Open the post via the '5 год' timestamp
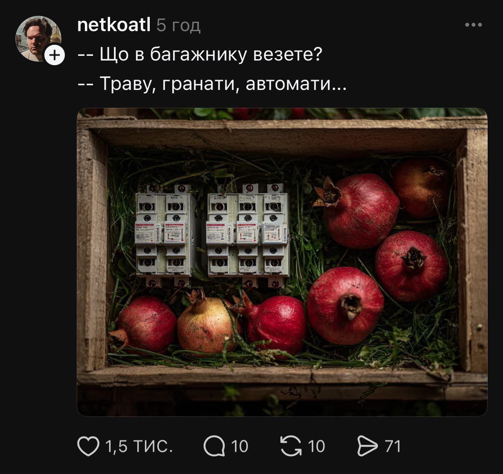This screenshot has height=474, width=503. pyautogui.click(x=178, y=26)
